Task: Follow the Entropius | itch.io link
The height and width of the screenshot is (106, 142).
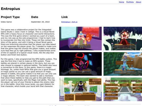Action: pos(69,22)
